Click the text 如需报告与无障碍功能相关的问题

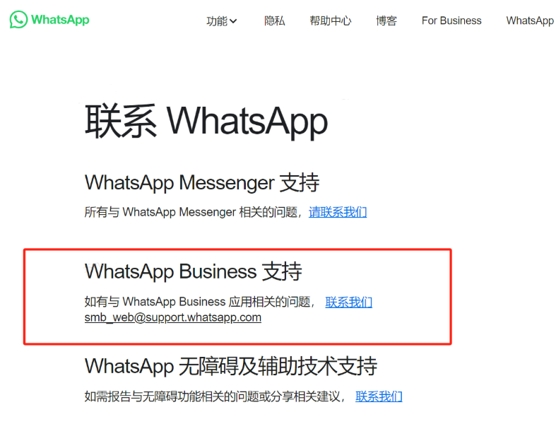[171, 396]
